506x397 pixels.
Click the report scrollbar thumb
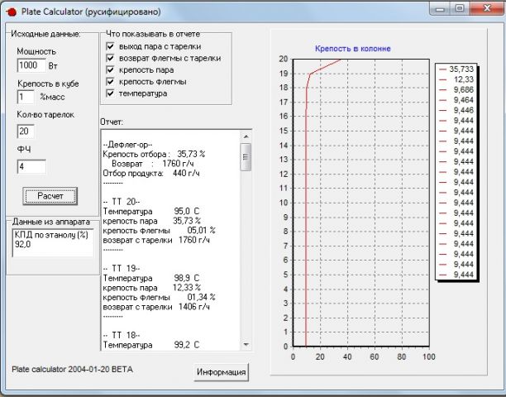coord(246,157)
